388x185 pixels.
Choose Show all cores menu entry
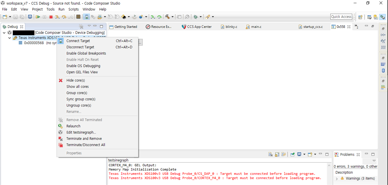coord(77,87)
